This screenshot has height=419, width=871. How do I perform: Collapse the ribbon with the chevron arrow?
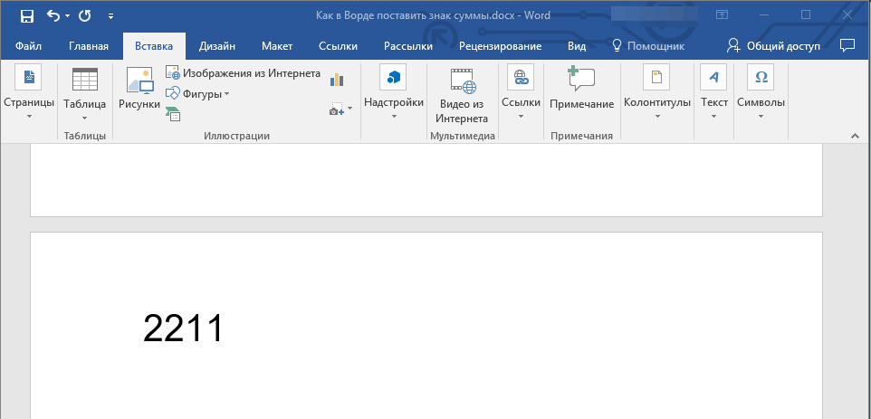(x=854, y=135)
